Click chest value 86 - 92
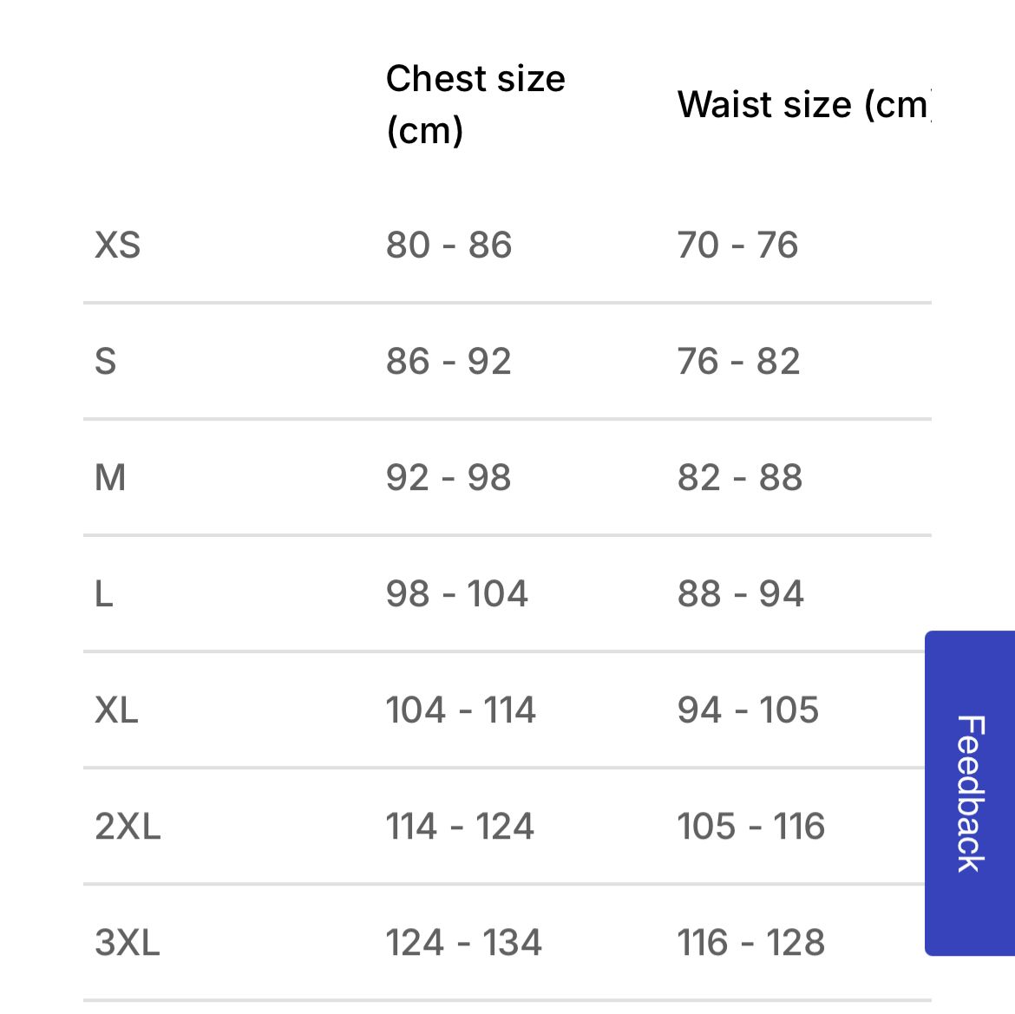Screen dimensions: 1015x1014 point(449,362)
